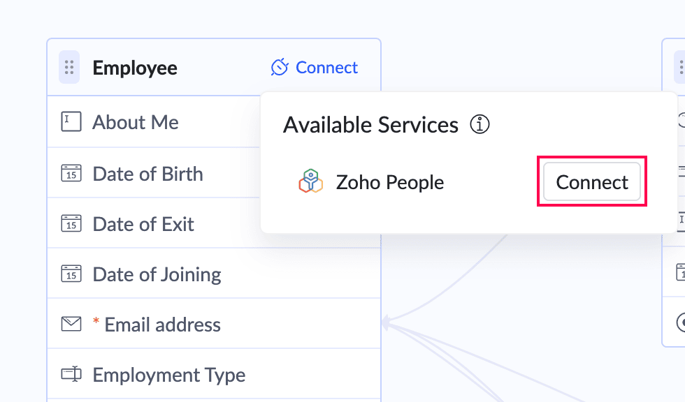Click the Email address envelope icon
Image resolution: width=685 pixels, height=402 pixels.
(71, 324)
